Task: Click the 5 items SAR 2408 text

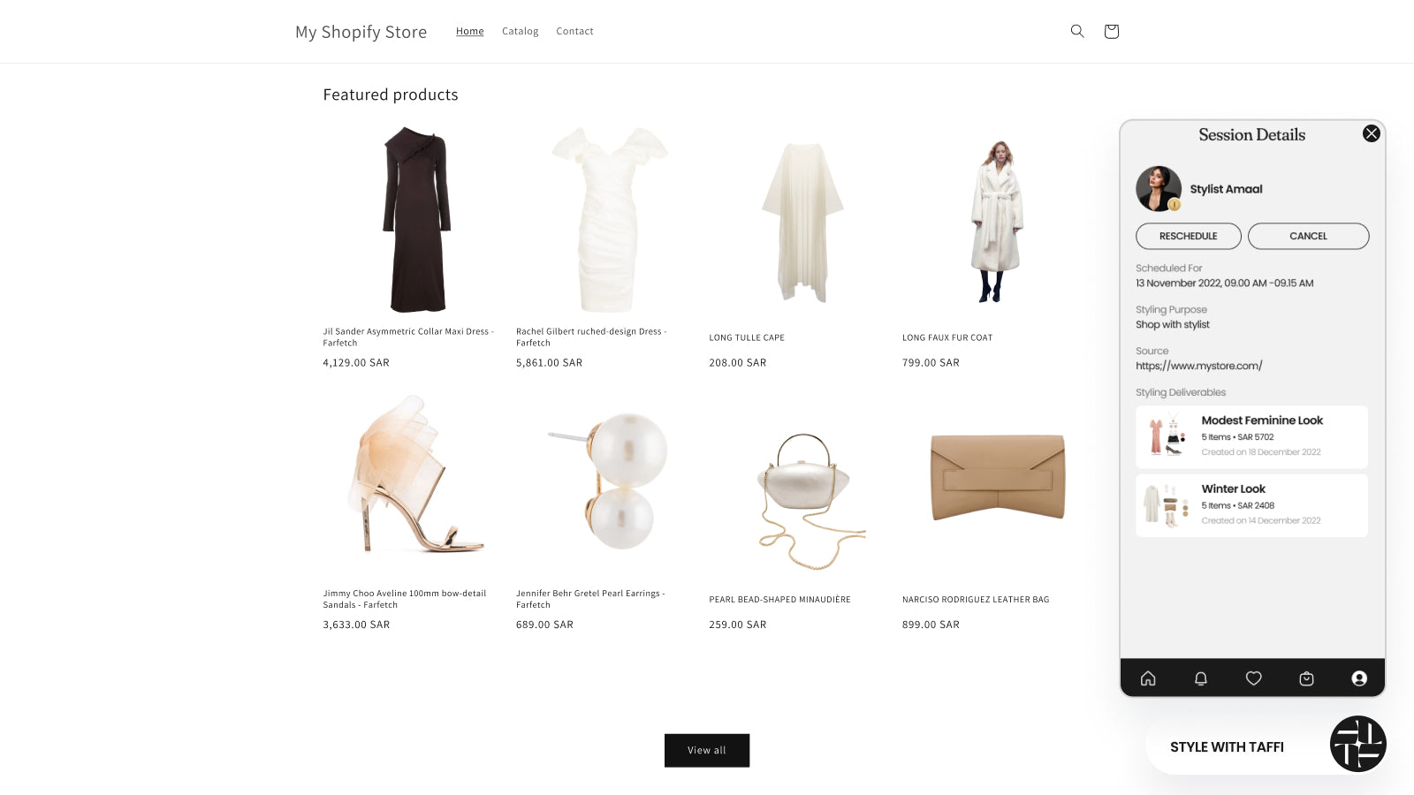Action: (1237, 506)
